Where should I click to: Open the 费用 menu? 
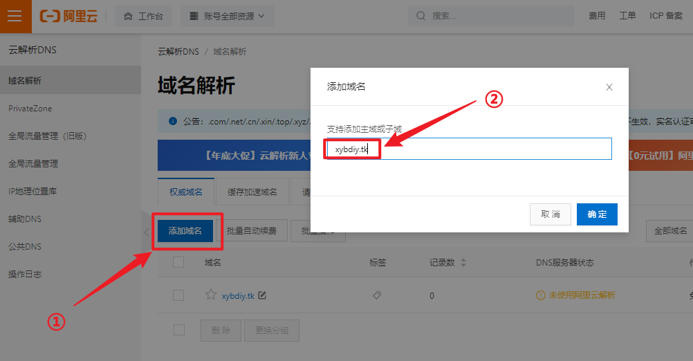point(597,16)
